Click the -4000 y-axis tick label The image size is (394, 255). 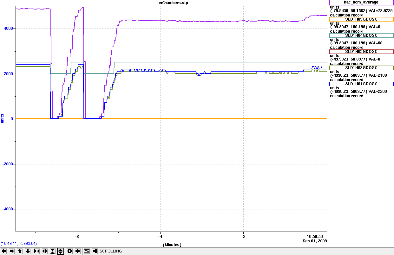click(x=7, y=209)
